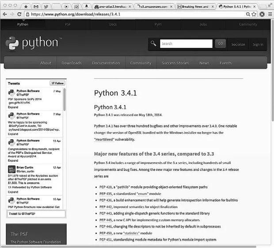Screen dimensions: 274x248
Task: Click the fullscreen arrows icon
Action: [270, 5]
